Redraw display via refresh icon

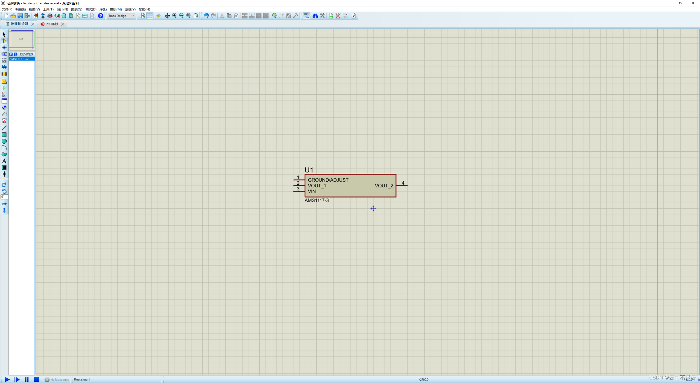click(143, 16)
